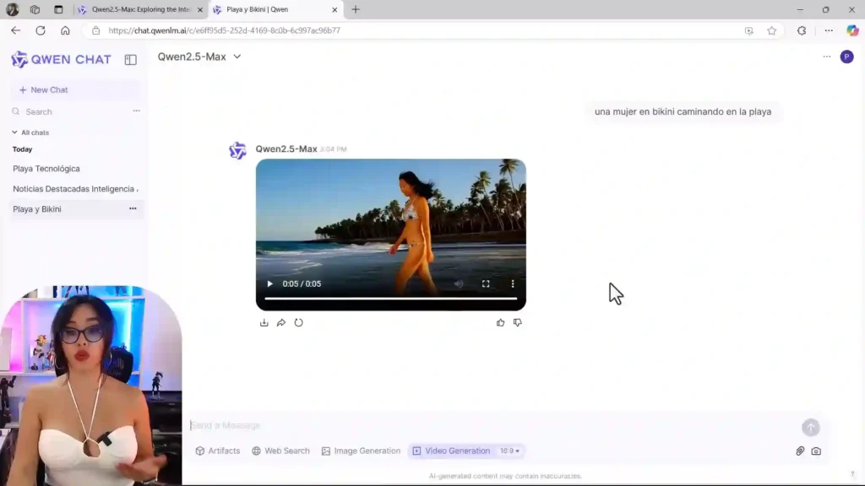Download the generated beach video
Image resolution: width=865 pixels, height=486 pixels.
point(264,322)
